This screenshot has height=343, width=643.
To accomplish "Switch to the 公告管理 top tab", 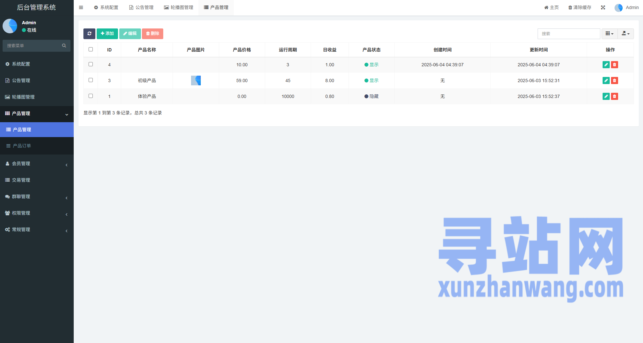I will [x=141, y=7].
